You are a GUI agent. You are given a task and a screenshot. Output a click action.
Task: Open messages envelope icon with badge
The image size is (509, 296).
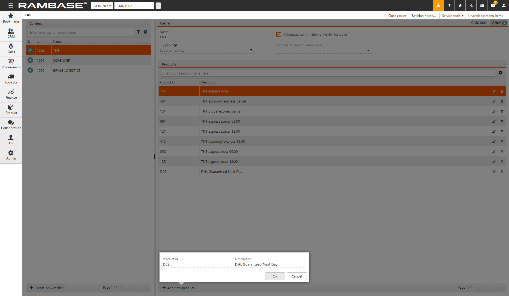pos(493,5)
